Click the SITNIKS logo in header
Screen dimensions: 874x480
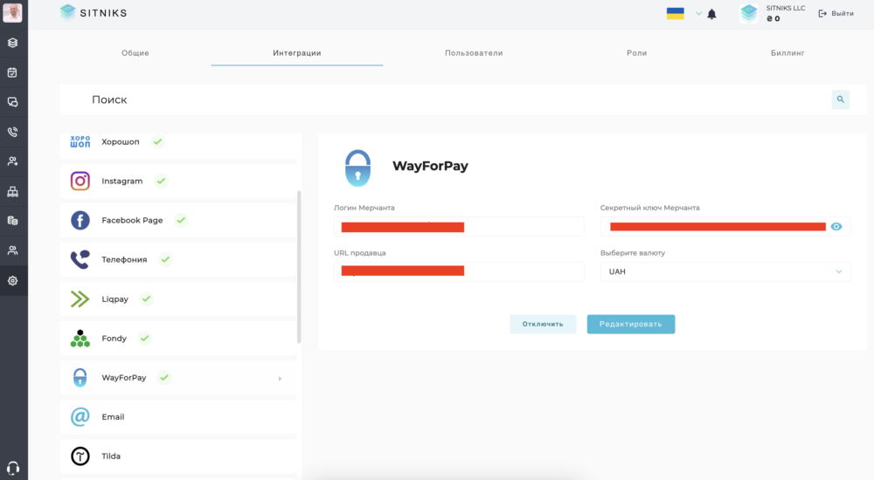94,12
